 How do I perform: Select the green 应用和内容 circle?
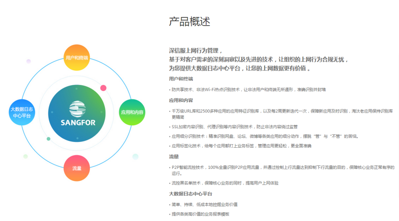(132, 112)
